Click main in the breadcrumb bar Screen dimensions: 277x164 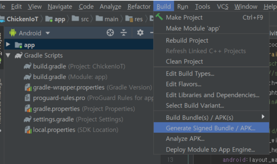[111, 19]
